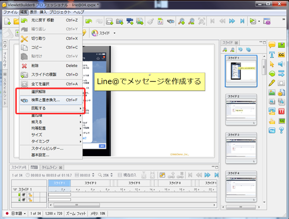Click the help question mark icon

pos(281,130)
